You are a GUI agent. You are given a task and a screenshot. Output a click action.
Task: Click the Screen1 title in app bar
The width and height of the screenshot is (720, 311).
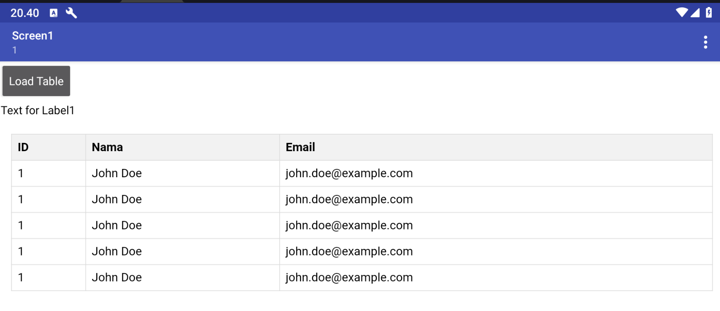click(x=33, y=36)
